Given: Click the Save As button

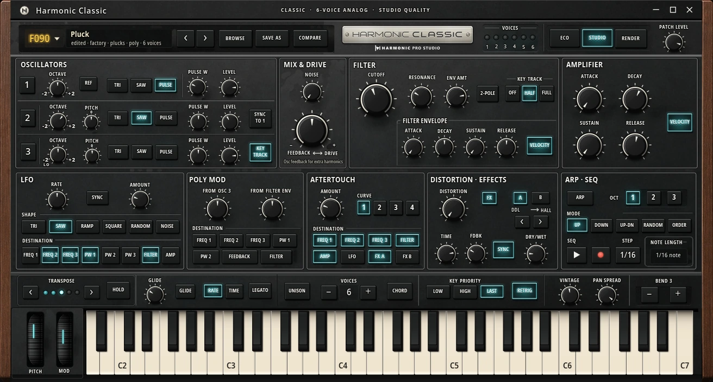Looking at the screenshot, I should coord(272,38).
